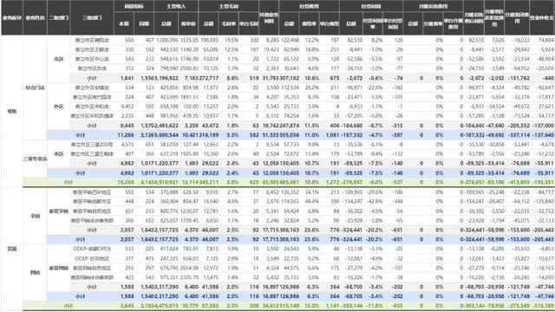Screen dimensions: 555x312
Task: Select the cell showing 2560.83
Action: (x=189, y=68)
